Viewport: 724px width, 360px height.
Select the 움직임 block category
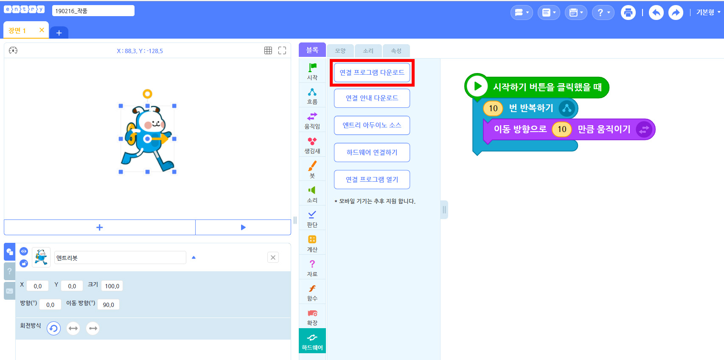click(312, 121)
